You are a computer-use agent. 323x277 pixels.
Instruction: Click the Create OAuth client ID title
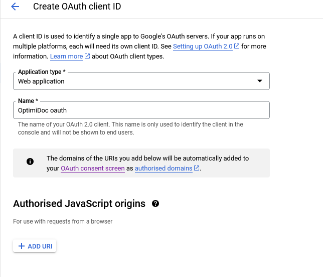pos(77,6)
